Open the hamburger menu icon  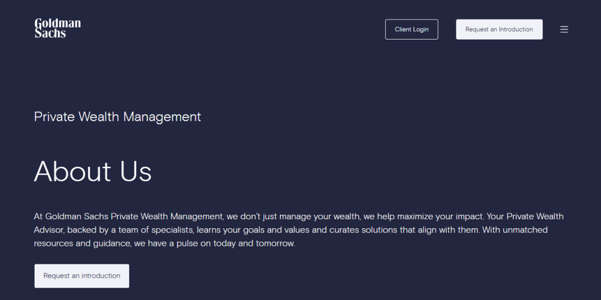tap(564, 29)
